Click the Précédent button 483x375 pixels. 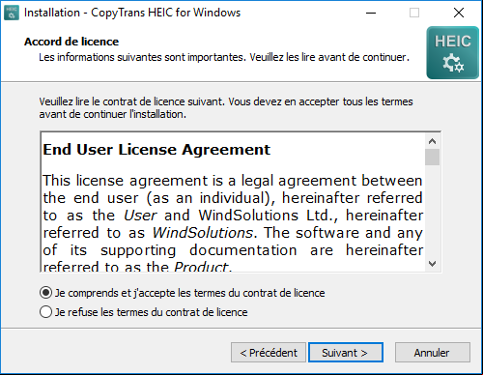[x=269, y=353]
